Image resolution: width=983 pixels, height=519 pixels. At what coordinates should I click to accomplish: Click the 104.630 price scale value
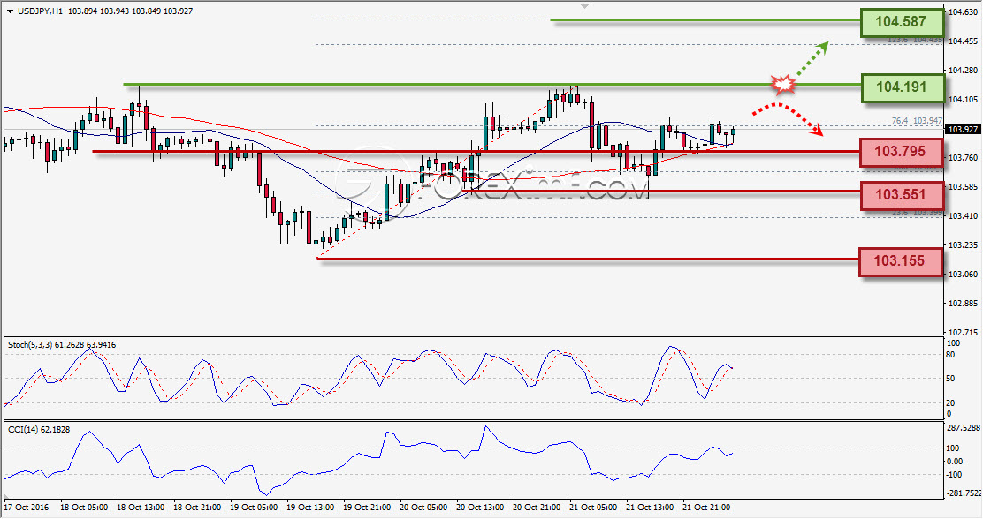(x=963, y=11)
